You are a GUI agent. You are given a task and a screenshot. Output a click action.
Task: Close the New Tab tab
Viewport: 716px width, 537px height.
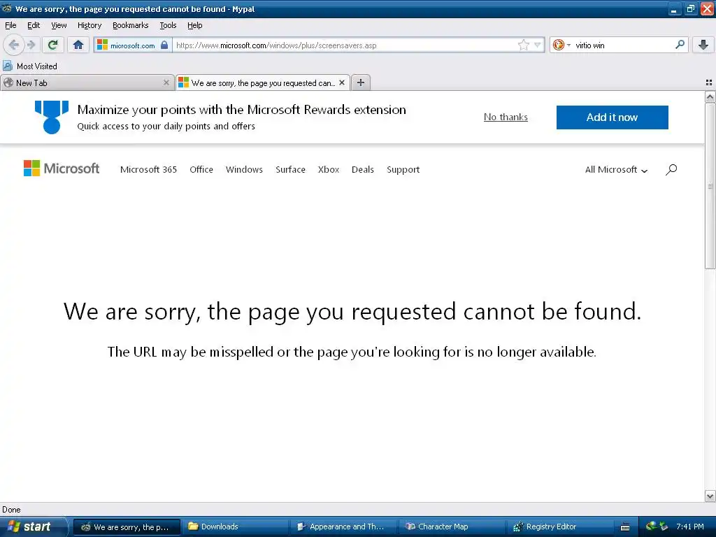[166, 83]
